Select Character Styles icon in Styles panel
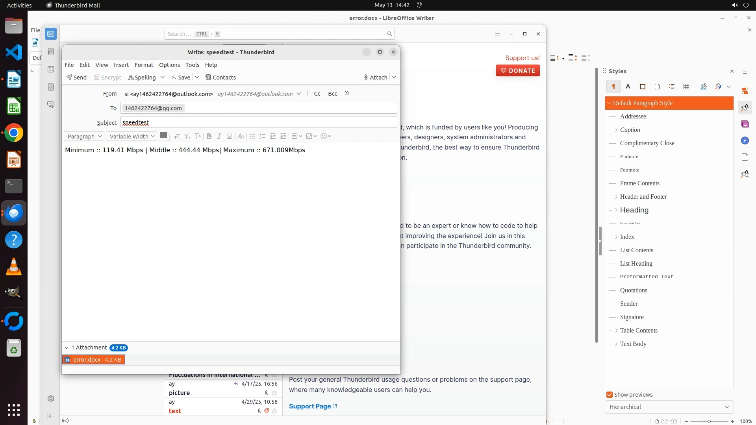 [628, 87]
